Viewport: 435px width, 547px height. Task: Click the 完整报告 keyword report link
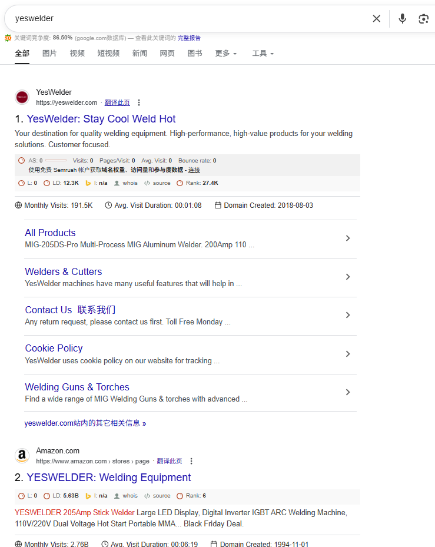tap(189, 38)
